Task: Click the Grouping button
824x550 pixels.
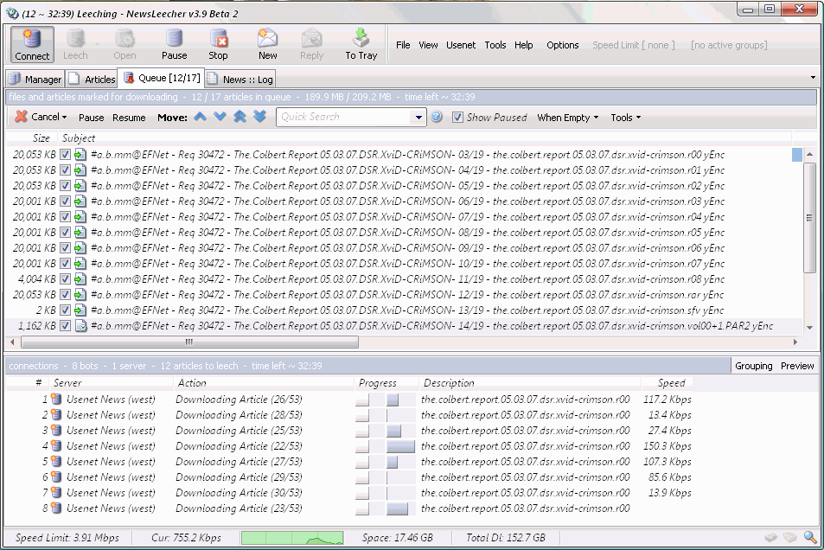Action: [754, 366]
